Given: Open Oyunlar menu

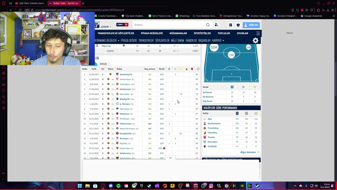Looking at the screenshot, I should [242, 33].
